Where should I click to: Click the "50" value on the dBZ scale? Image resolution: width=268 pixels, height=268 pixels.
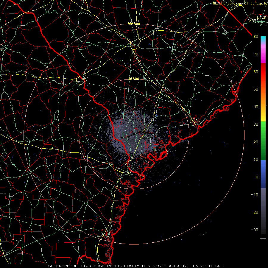pyautogui.click(x=256, y=89)
